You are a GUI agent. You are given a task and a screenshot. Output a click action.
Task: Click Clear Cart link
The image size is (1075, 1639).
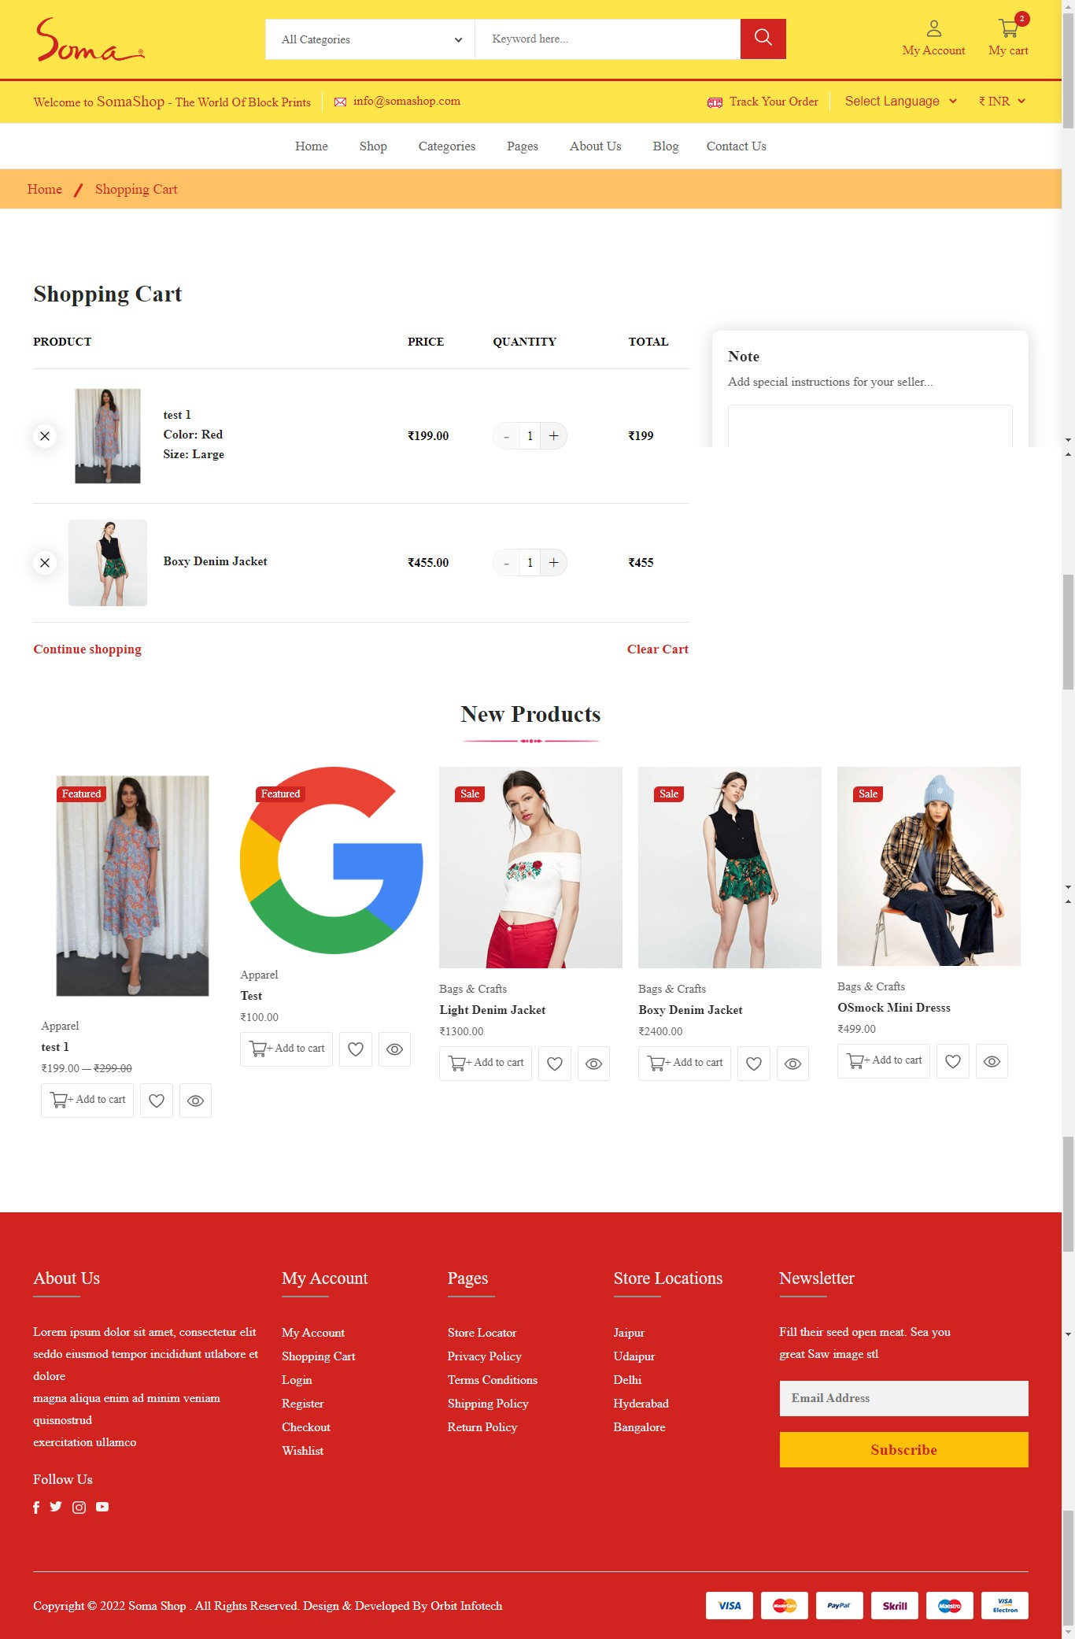(658, 649)
